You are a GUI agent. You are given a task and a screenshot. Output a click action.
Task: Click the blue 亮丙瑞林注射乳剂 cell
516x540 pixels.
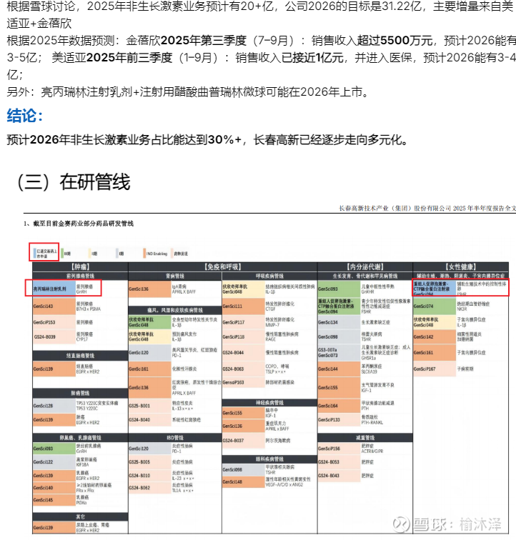pos(54,289)
